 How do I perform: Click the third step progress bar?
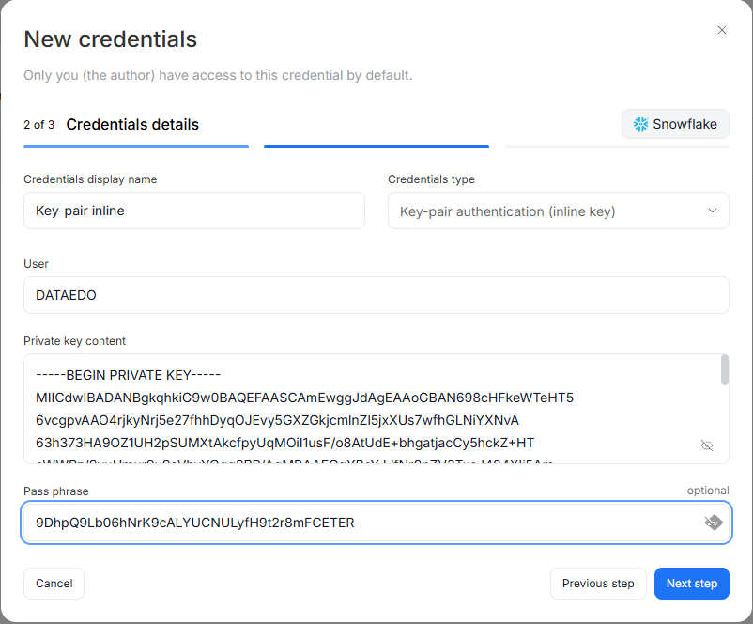click(x=617, y=147)
